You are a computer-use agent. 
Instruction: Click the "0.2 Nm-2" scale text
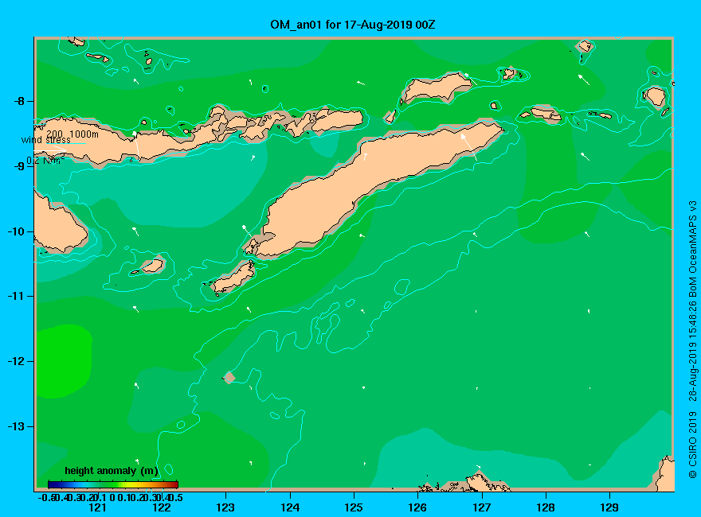coord(45,161)
